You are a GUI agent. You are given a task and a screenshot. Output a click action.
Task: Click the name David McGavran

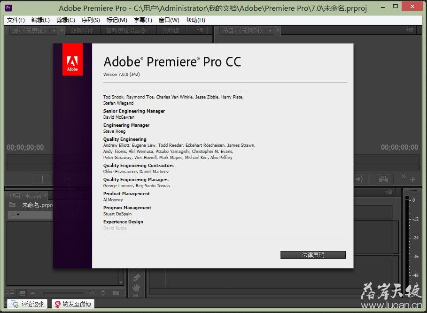click(119, 117)
